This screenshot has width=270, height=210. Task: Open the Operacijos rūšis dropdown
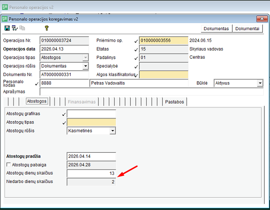85,66
